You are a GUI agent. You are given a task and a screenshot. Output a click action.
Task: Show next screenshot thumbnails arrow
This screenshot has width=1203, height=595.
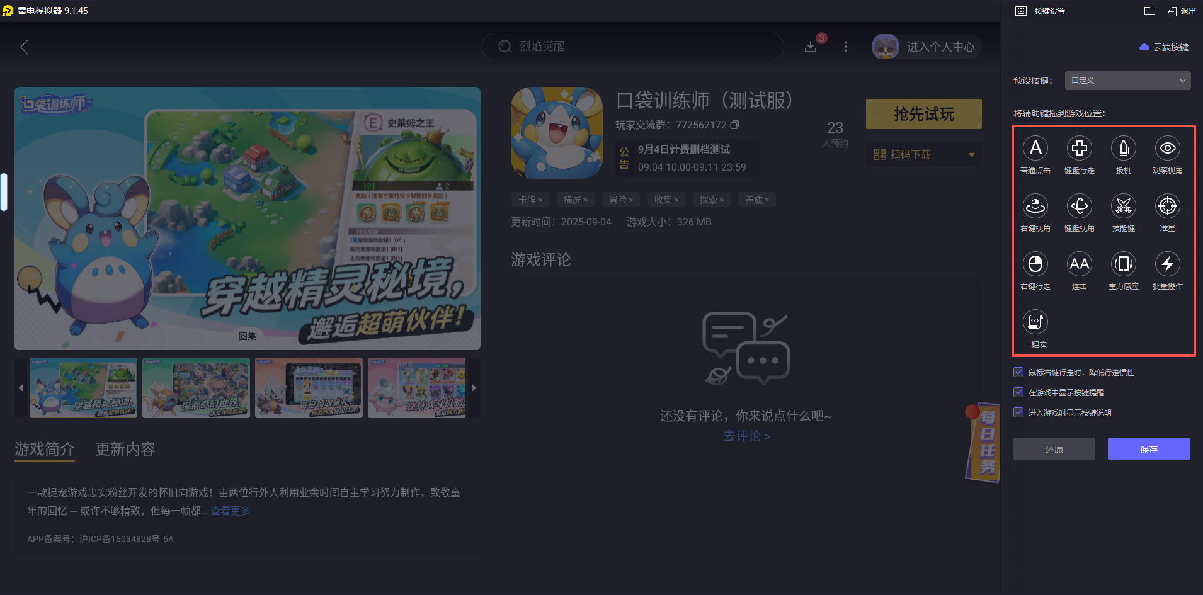[x=474, y=388]
